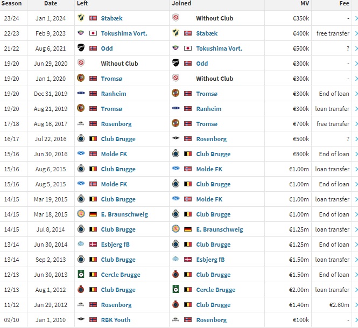Open the RBK Youth club link
This screenshot has width=358, height=328.
[116, 320]
